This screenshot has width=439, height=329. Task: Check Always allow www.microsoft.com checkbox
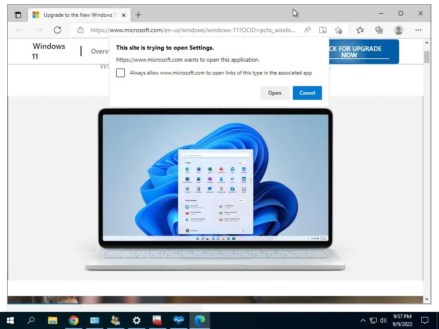point(120,73)
